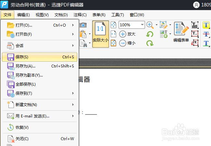The height and width of the screenshot is (146, 211).
Task: Click the open folder icon beside 打开(O)
Action: (x=10, y=25)
